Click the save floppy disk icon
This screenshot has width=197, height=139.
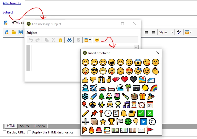[x=21, y=32]
